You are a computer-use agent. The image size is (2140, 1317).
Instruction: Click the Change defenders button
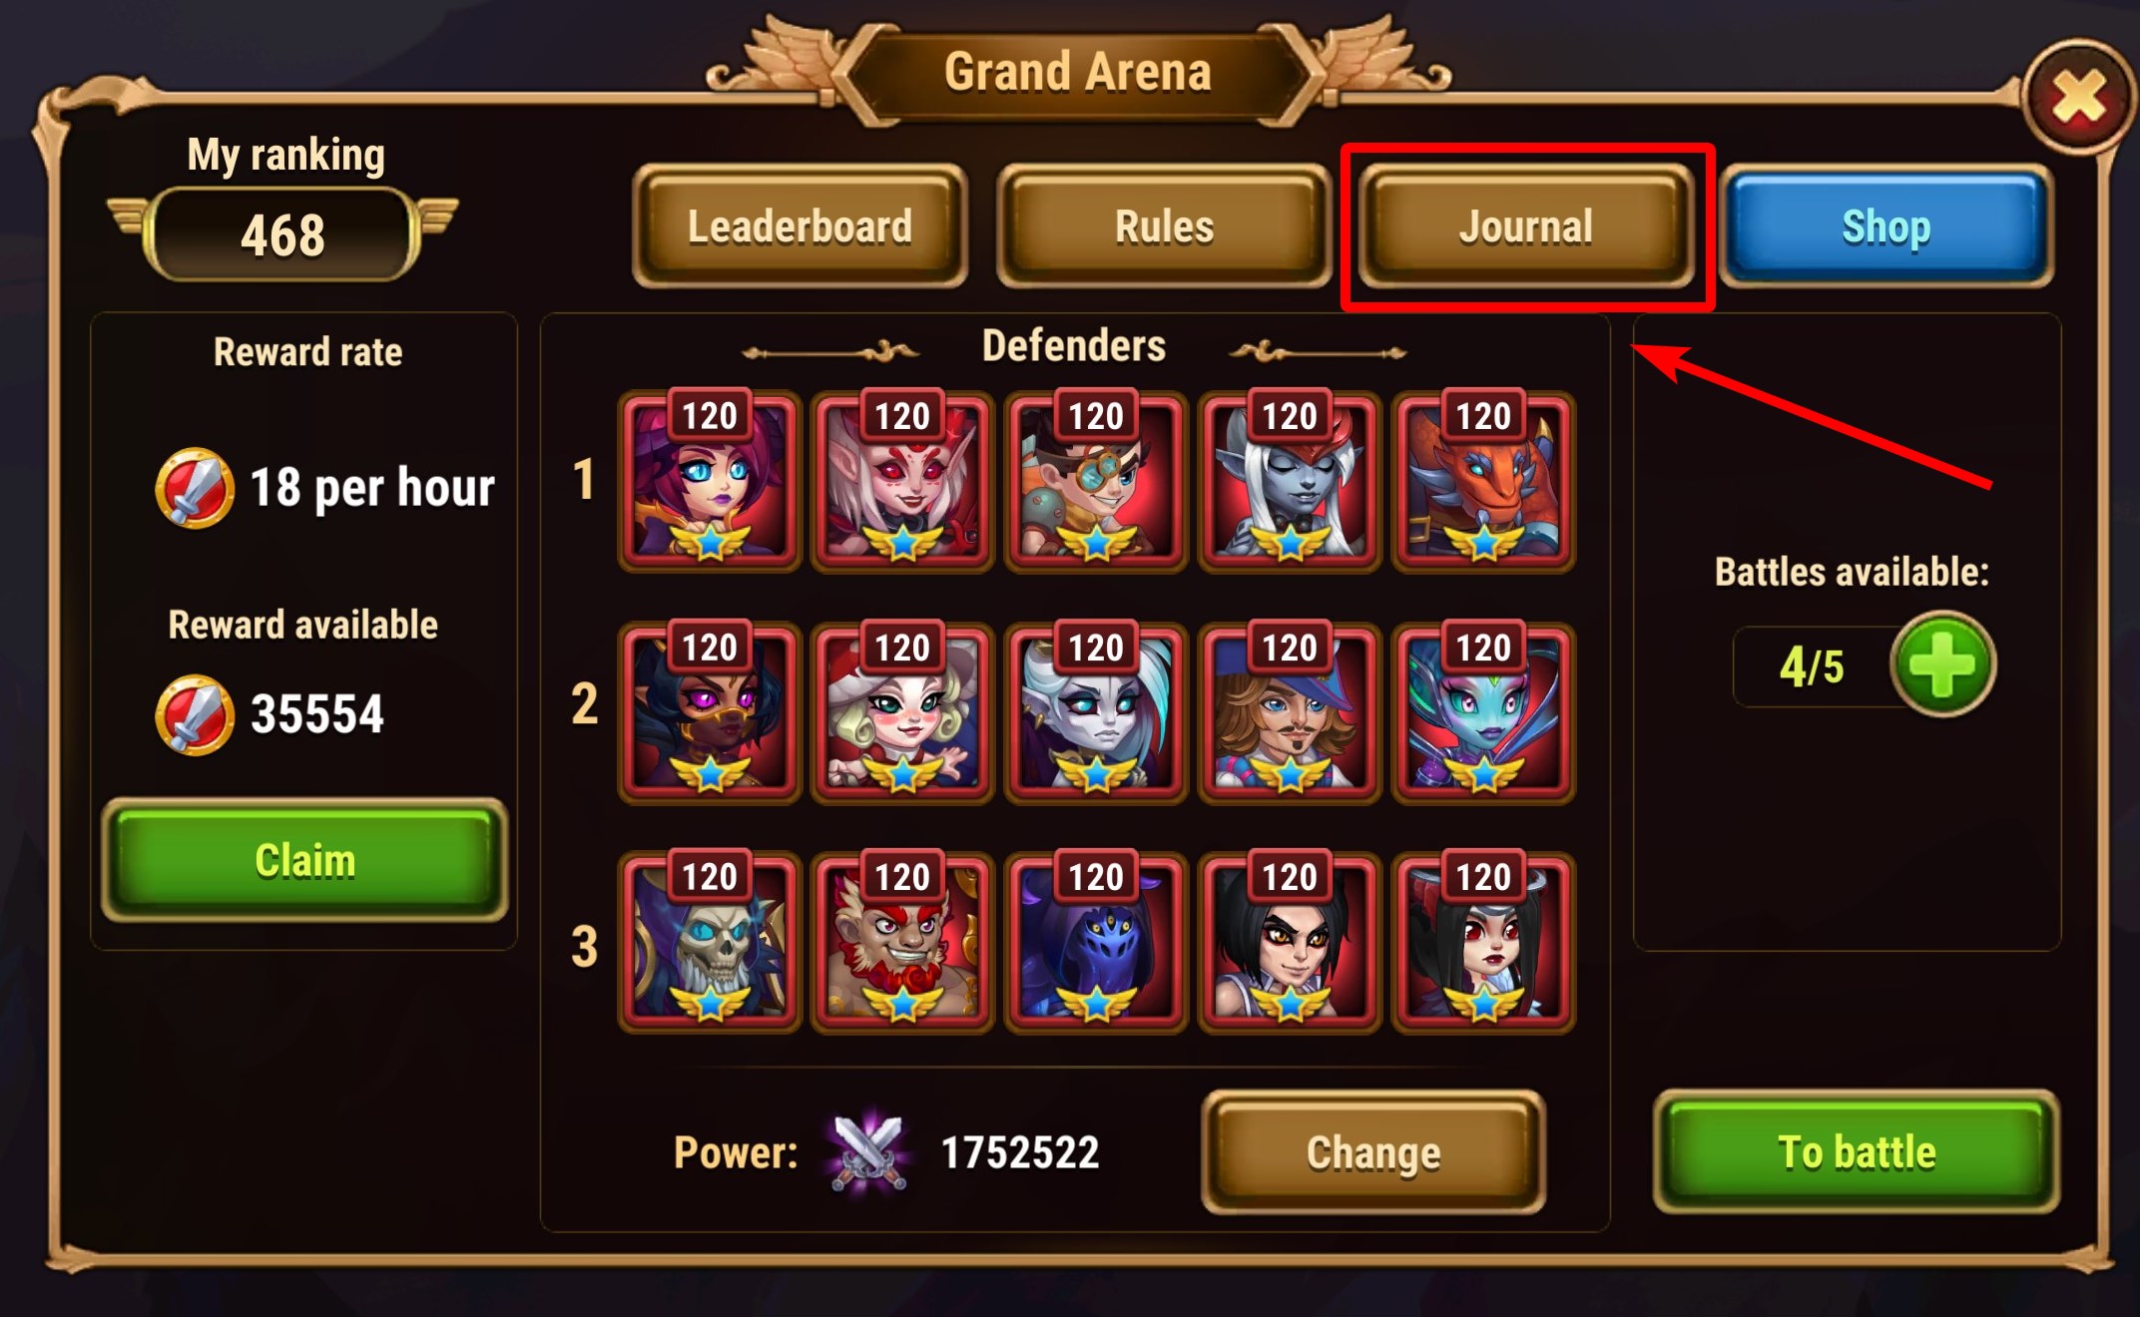click(1373, 1152)
